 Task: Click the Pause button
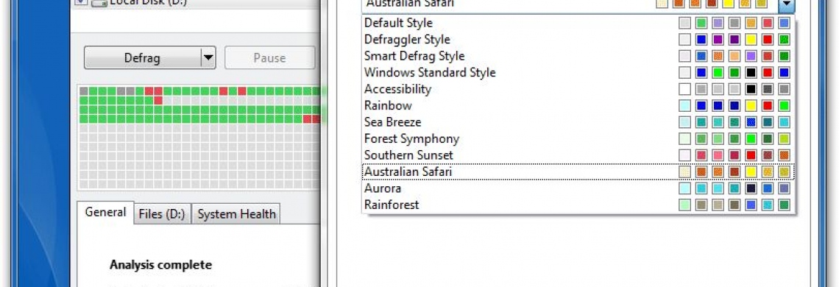[269, 58]
